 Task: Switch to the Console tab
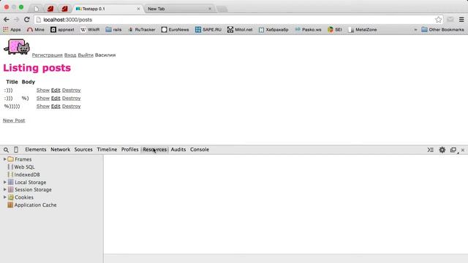pyautogui.click(x=200, y=149)
